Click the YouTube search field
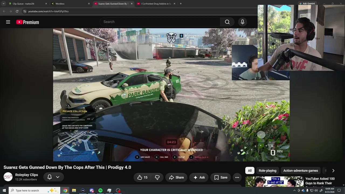This screenshot has width=345, height=194. (x=160, y=22)
